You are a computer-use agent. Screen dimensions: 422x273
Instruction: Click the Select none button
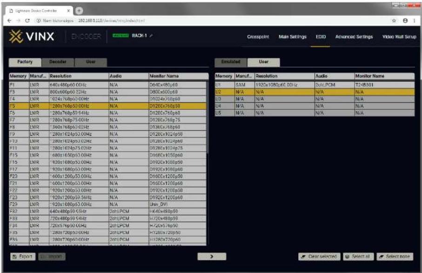pyautogui.click(x=395, y=257)
